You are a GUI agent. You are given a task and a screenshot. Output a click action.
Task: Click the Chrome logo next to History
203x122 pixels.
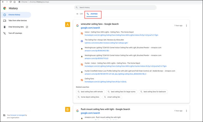(x=5, y=8)
